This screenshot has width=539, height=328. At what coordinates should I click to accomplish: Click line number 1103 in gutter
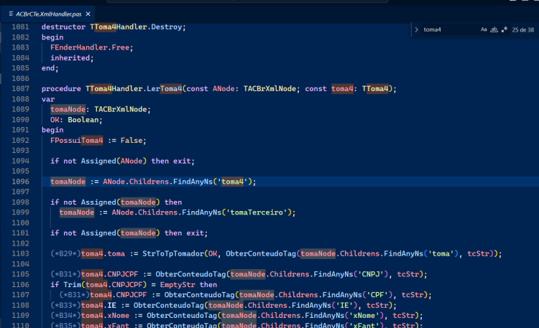[20, 253]
